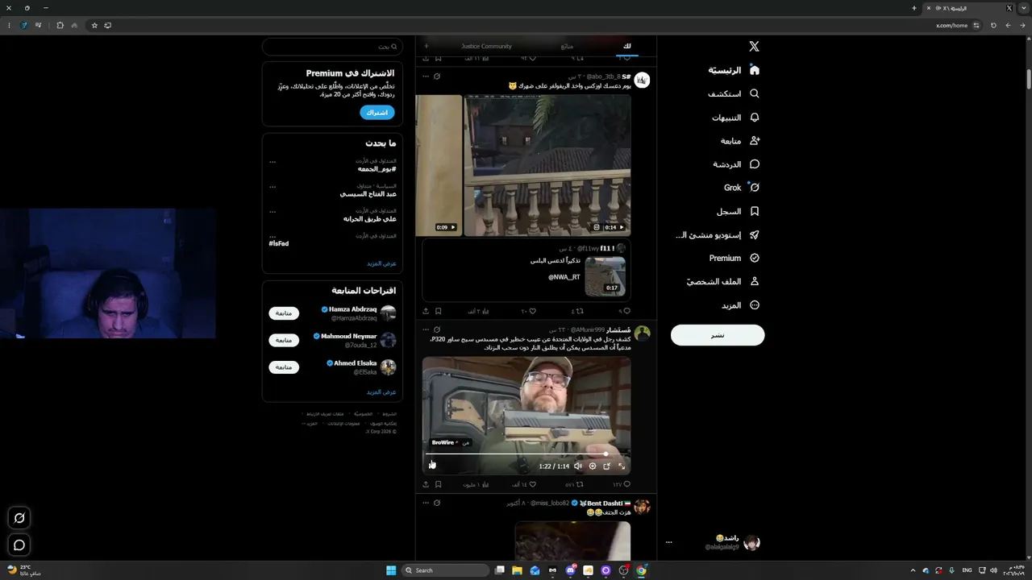The height and width of the screenshot is (580, 1032).
Task: Select the For You (لك) tab
Action: 627,46
